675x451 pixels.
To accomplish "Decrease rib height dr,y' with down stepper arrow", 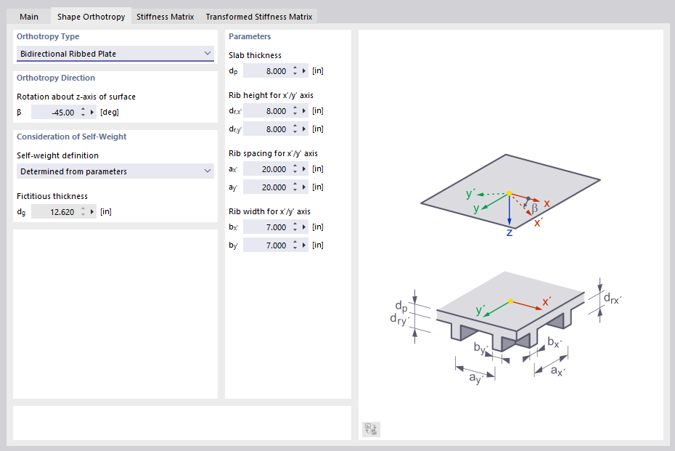I will click(x=295, y=131).
